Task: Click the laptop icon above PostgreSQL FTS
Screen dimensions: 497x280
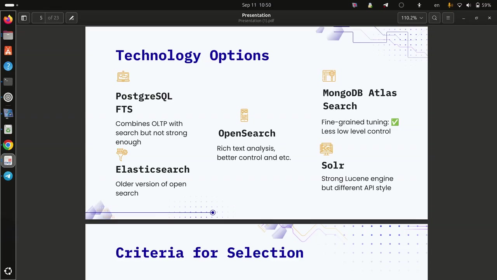Action: tap(123, 77)
